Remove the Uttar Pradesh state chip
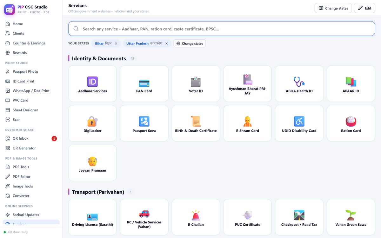This screenshot has height=238, width=381. (x=166, y=43)
